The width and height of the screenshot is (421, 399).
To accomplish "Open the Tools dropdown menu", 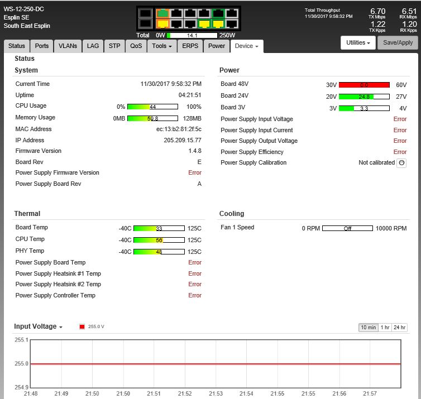I will 162,46.
